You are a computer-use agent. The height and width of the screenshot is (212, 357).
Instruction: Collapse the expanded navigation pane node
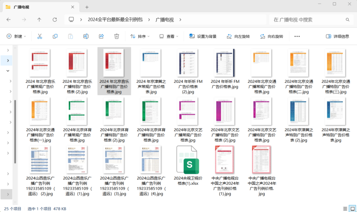coord(8,71)
